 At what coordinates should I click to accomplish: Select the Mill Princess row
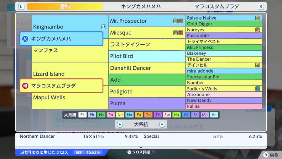[224, 47]
